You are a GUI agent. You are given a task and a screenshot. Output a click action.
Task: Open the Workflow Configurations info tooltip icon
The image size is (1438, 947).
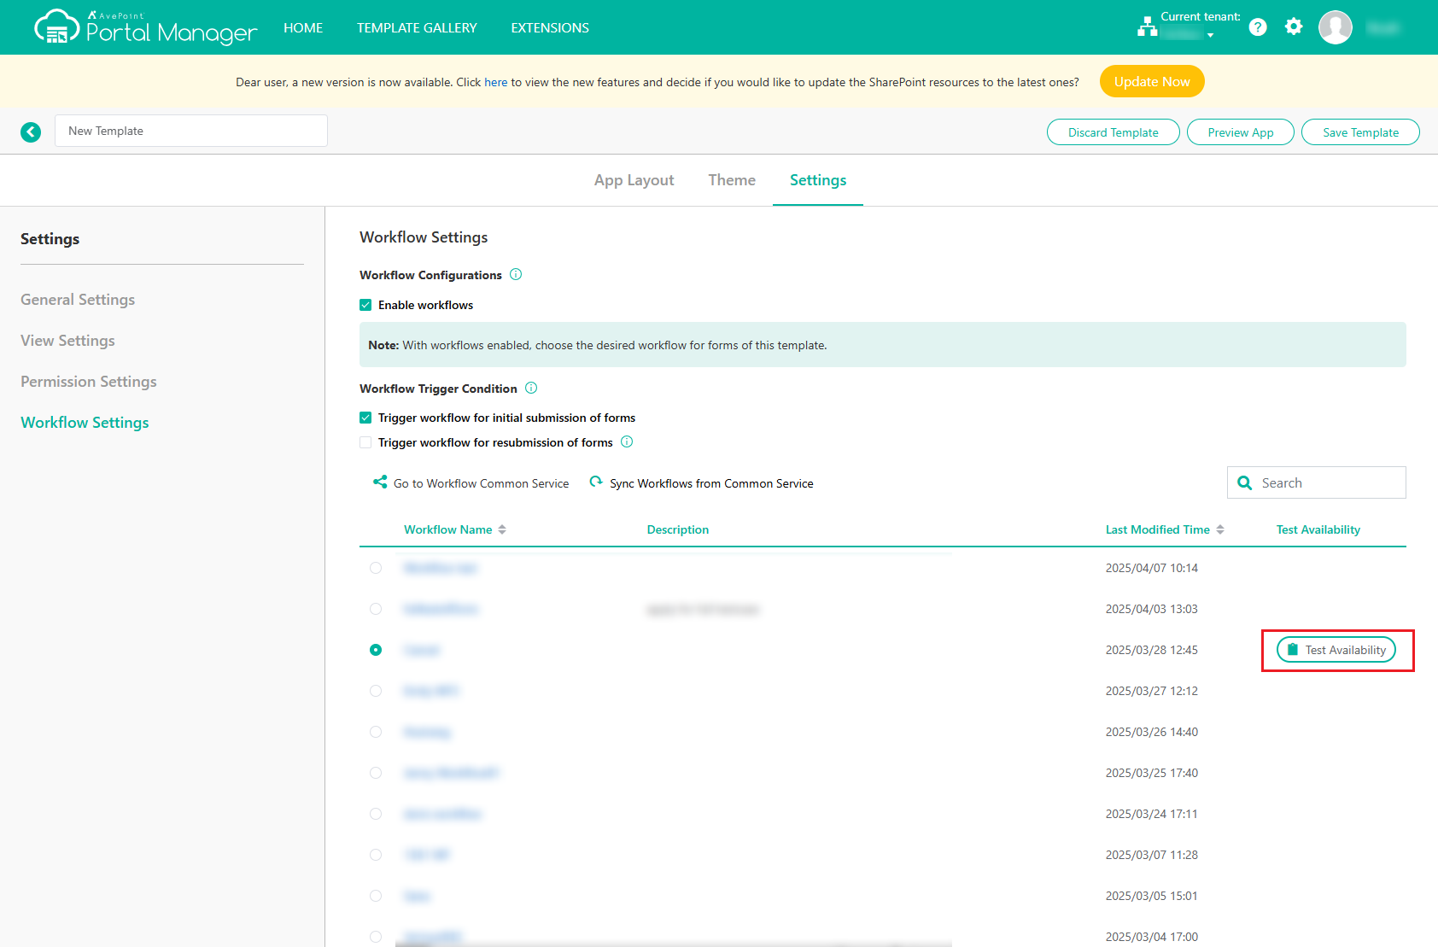coord(515,274)
